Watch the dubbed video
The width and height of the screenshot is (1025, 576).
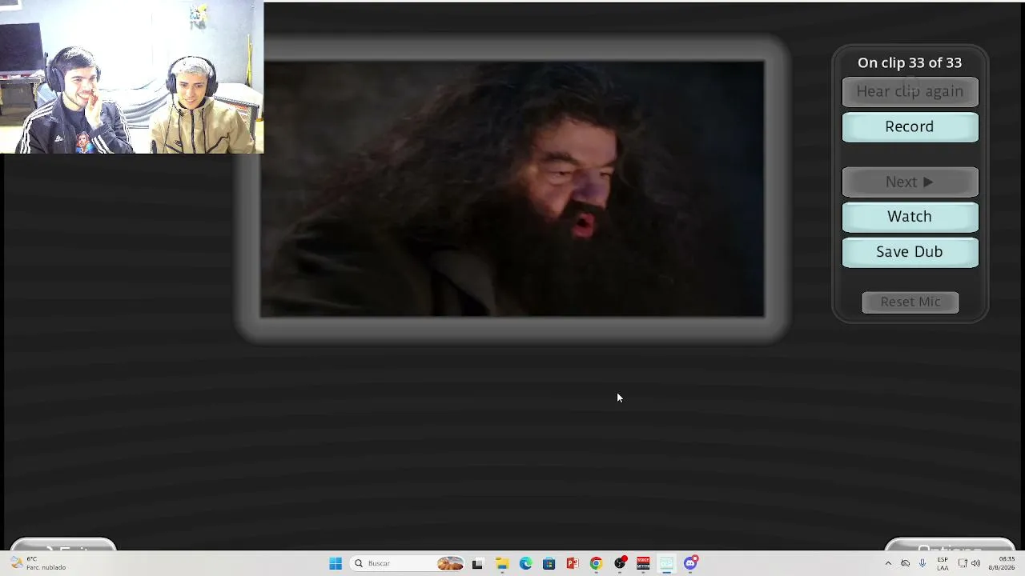tap(910, 217)
